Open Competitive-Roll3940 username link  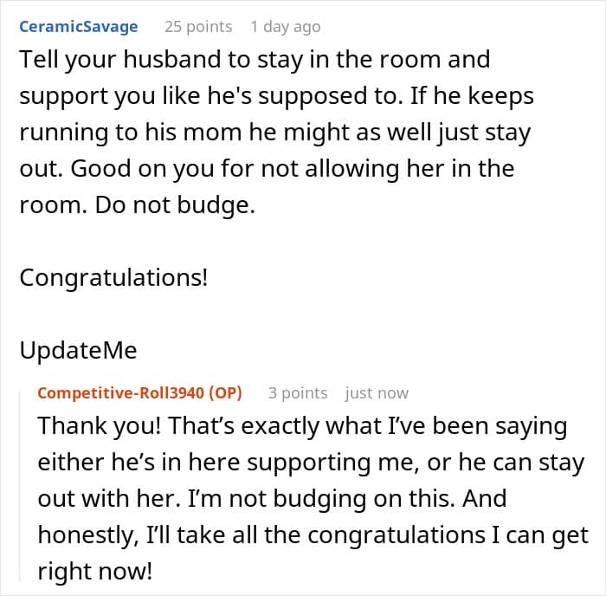pyautogui.click(x=121, y=393)
